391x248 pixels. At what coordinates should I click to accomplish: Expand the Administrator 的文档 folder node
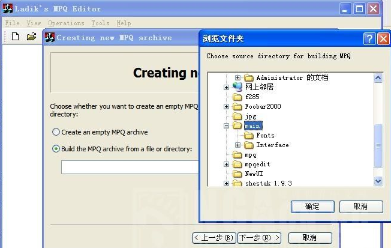[x=238, y=78]
